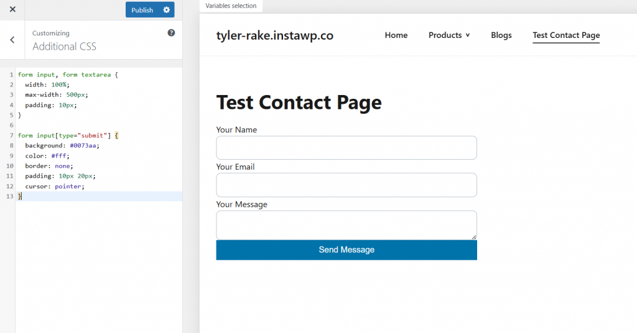Image resolution: width=637 pixels, height=333 pixels.
Task: Click the Publish button
Action: point(142,10)
